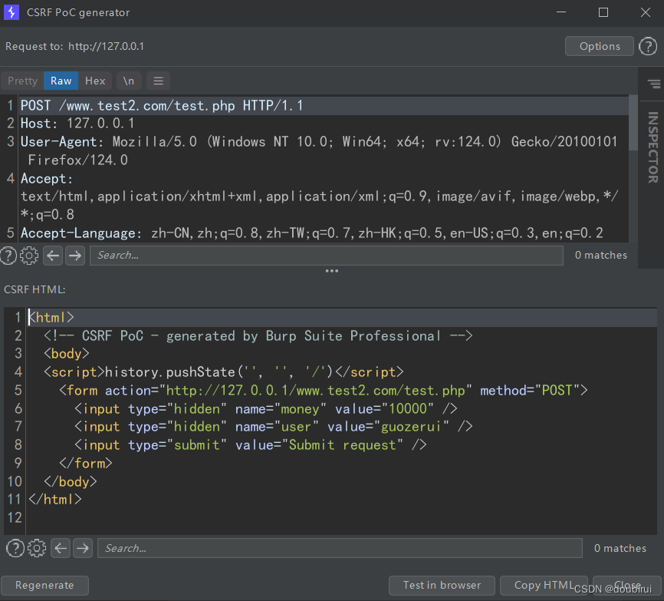Click 'Request to: http://127.0.0.1' label
This screenshot has height=601, width=664.
click(x=74, y=46)
